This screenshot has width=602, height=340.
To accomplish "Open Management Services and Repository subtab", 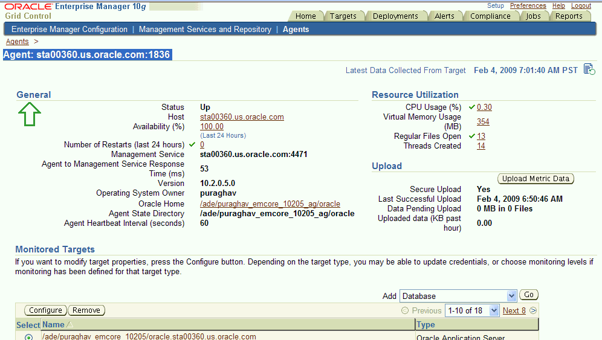I will [x=205, y=29].
